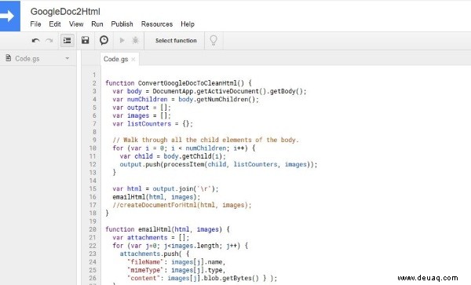Click the var images = [] line
The image size is (471, 285).
pos(141,115)
